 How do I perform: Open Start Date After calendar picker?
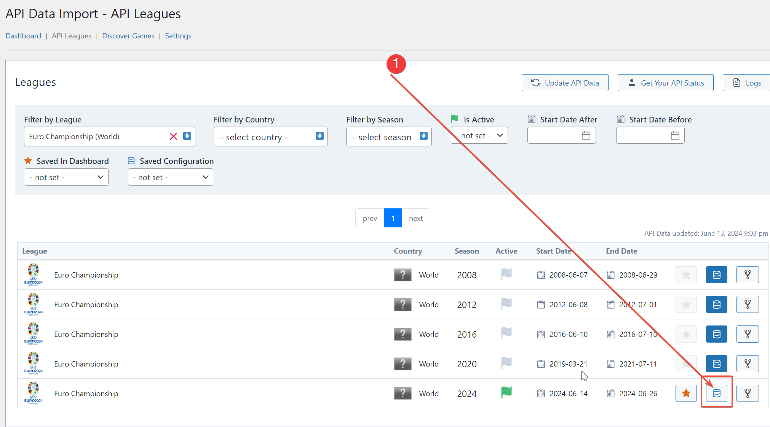[x=586, y=135]
